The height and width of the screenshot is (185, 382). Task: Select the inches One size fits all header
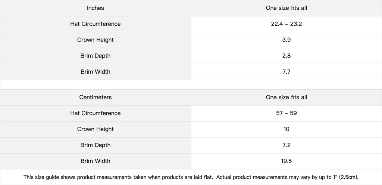tap(286, 8)
